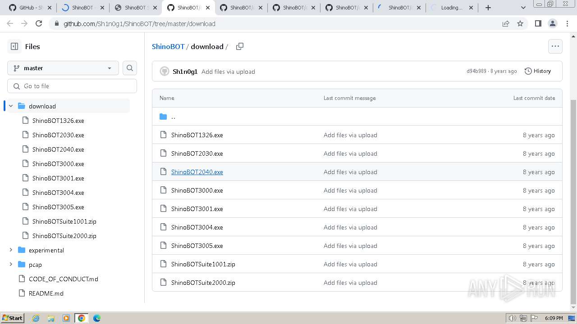Screen dimensions: 577x324
Task: Go back to the previous page
Action: coord(10,23)
